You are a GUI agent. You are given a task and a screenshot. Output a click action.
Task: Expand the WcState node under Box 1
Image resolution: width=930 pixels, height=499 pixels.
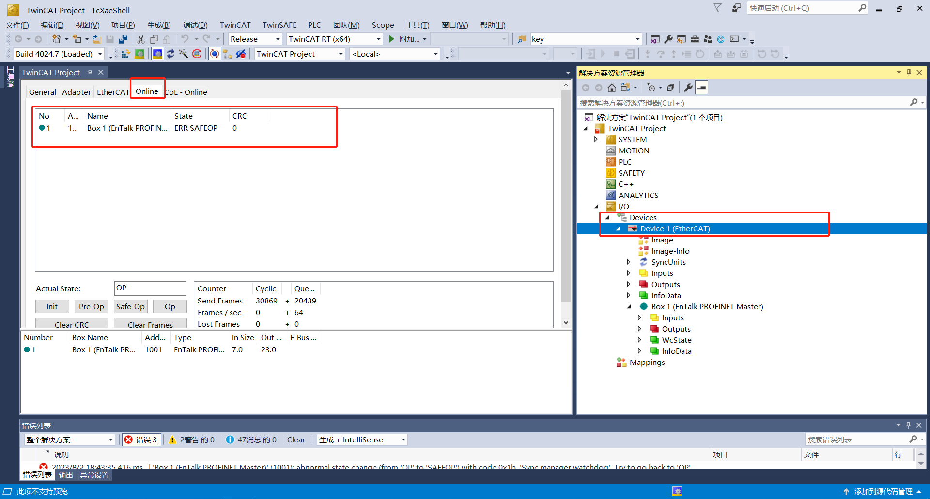click(x=639, y=340)
